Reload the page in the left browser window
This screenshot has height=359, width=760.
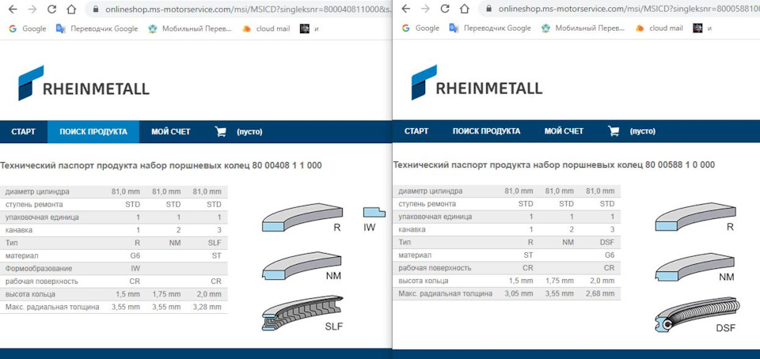pos(52,9)
